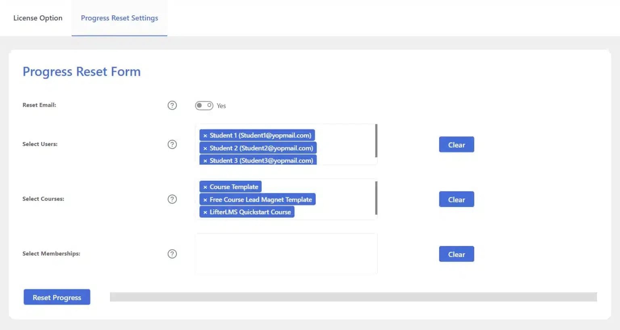Open the Select Courses help icon
The height and width of the screenshot is (330, 620).
(x=172, y=199)
